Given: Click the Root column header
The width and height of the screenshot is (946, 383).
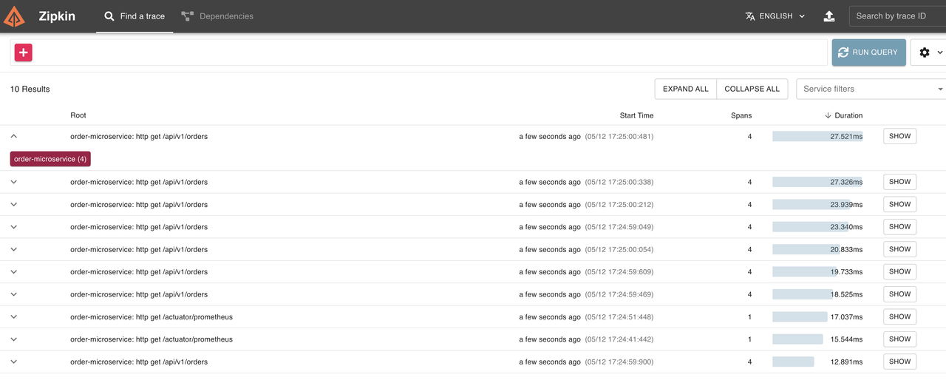Looking at the screenshot, I should 78,115.
